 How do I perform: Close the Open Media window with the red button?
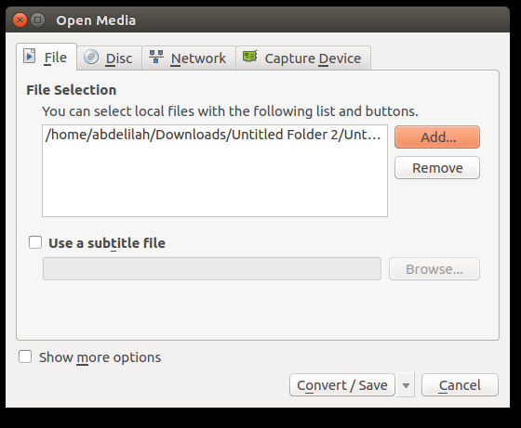20,20
